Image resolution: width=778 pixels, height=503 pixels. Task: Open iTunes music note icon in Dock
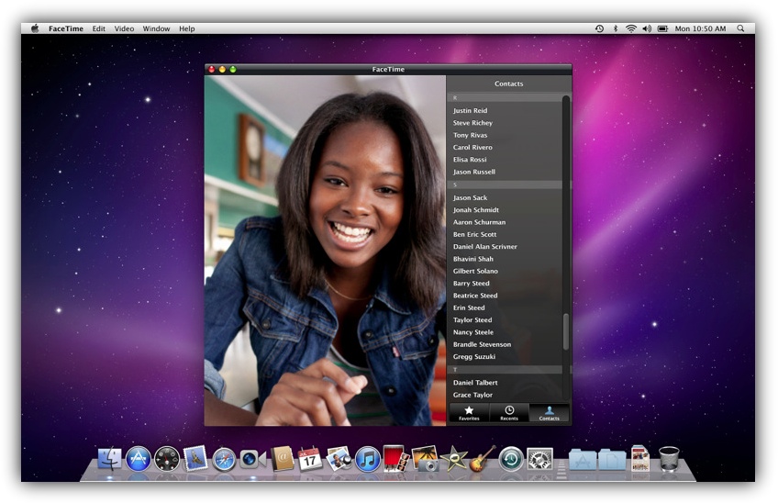368,459
